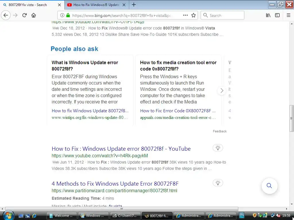Show next People also ask card
Image resolution: width=294 pixels, height=220 pixels.
[222, 91]
